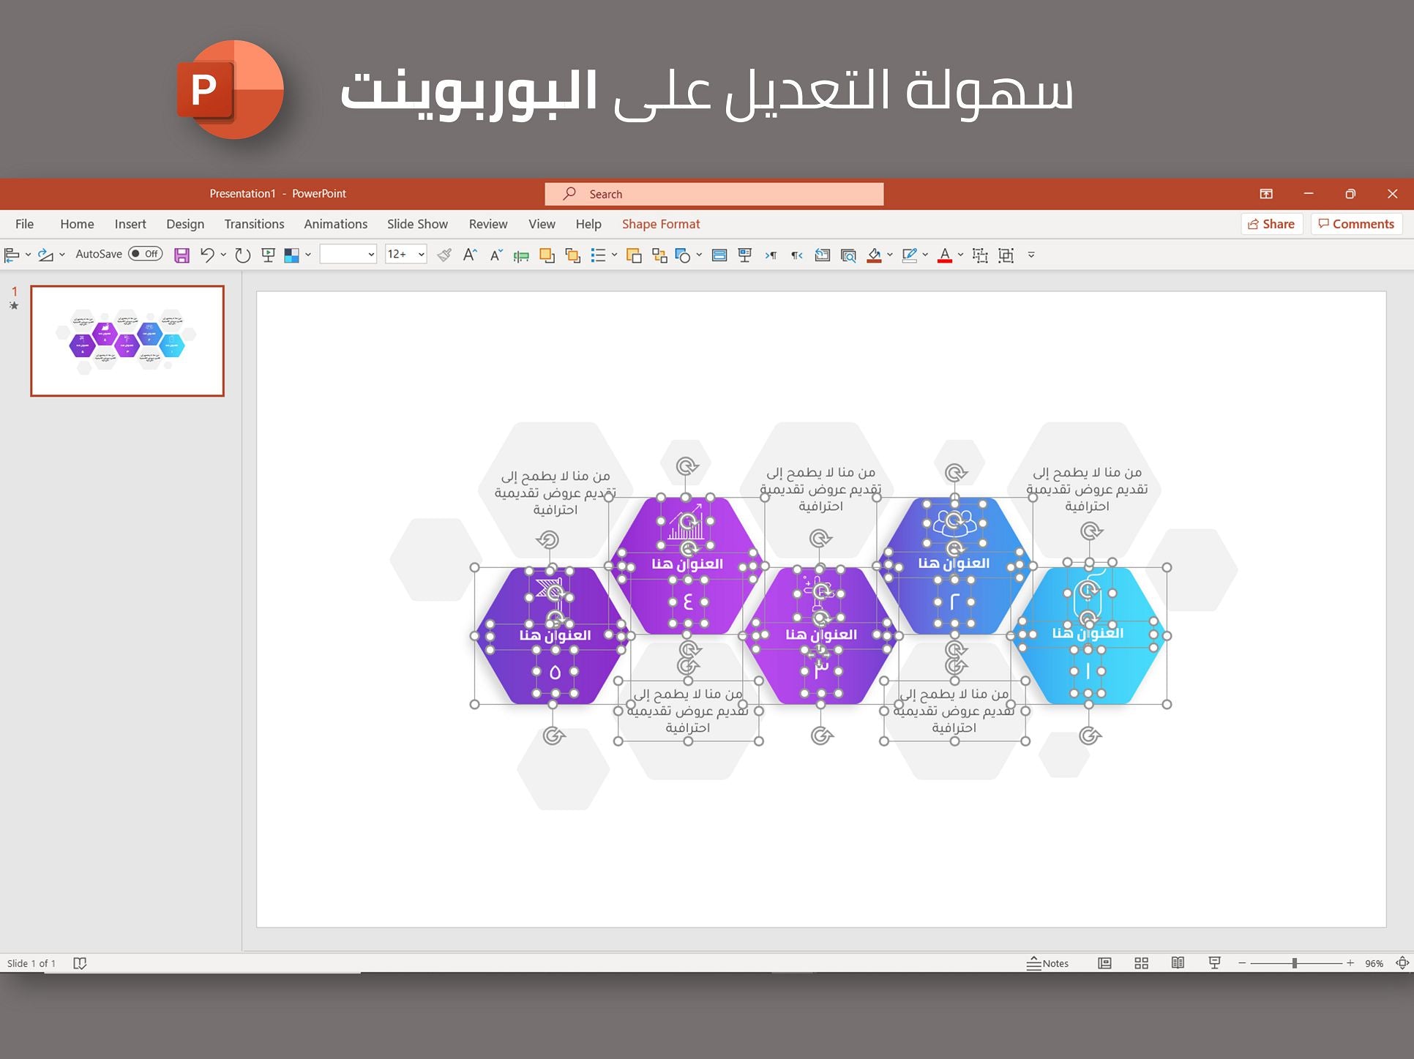Open the font name combo box
Viewport: 1414px width, 1059px height.
click(348, 254)
